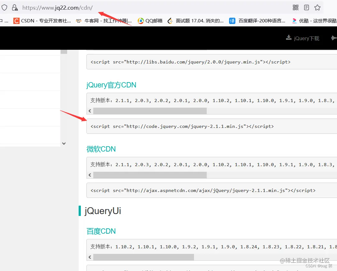This screenshot has width=337, height=271.
Task: Toggle reader view icon in address bar
Action: click(x=307, y=8)
